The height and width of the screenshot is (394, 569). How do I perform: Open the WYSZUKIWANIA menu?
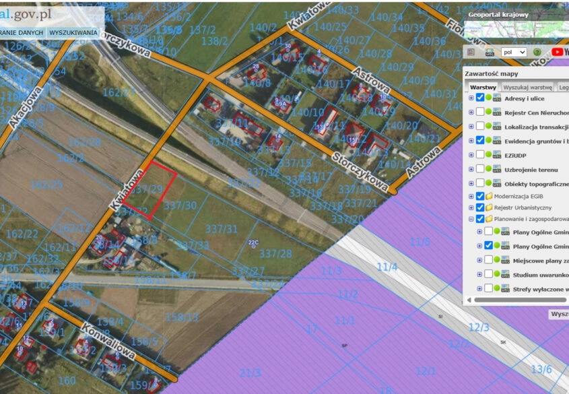[73, 32]
